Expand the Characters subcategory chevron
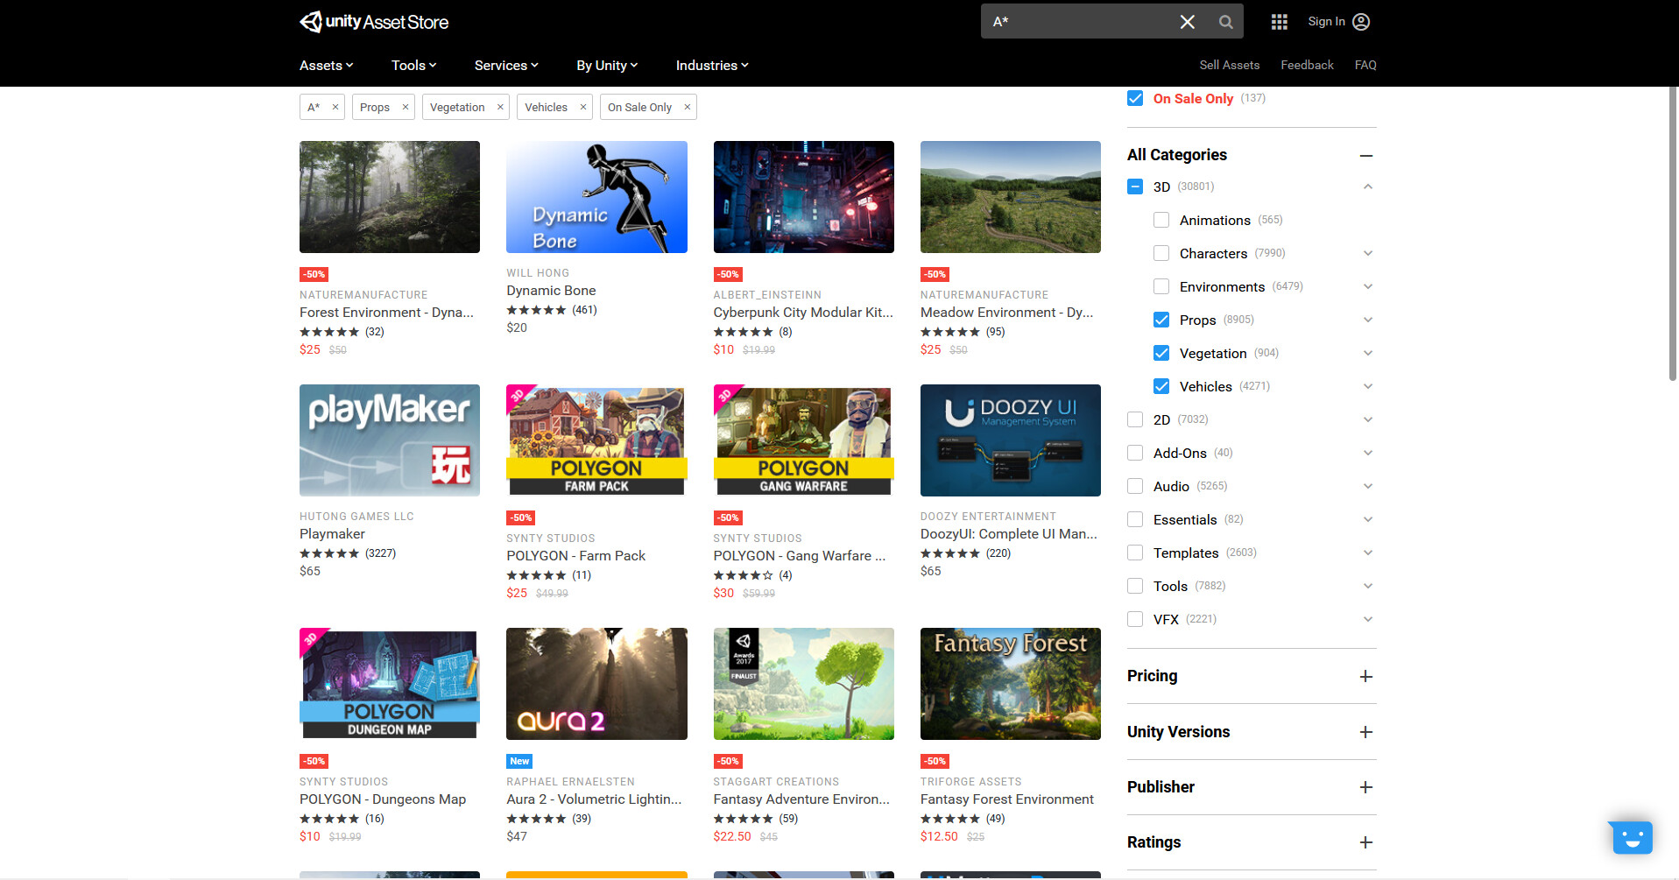Screen dimensions: 1679x880 [1367, 253]
